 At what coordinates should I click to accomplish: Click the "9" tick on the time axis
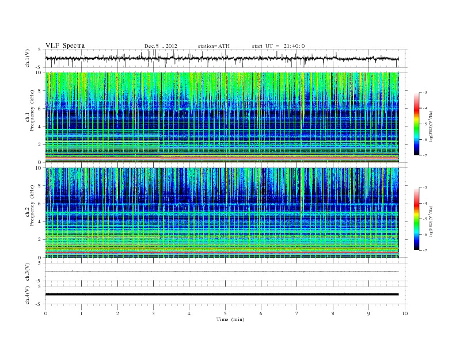[368, 313]
